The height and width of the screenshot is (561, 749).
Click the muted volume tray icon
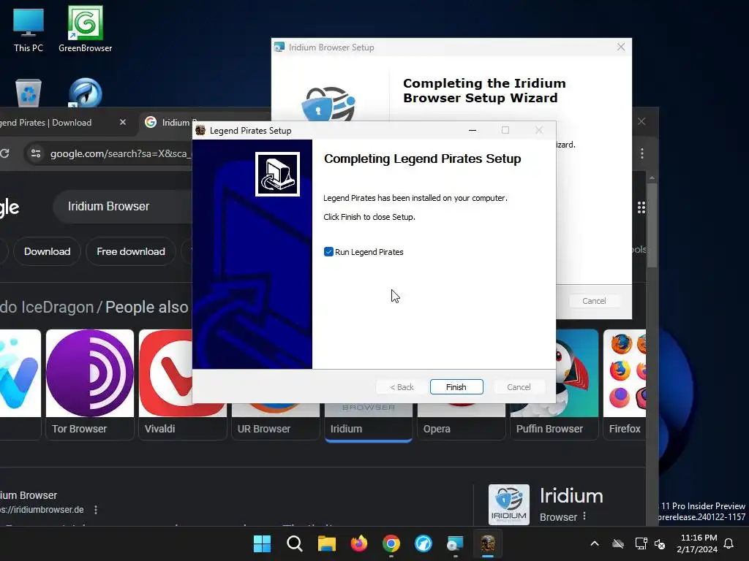[660, 543]
